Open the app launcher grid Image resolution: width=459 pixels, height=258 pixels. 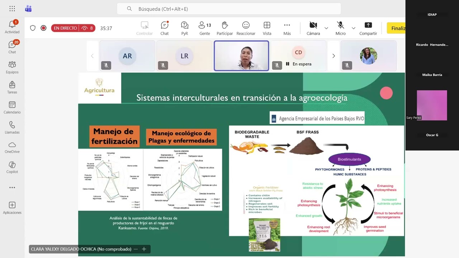[12, 9]
